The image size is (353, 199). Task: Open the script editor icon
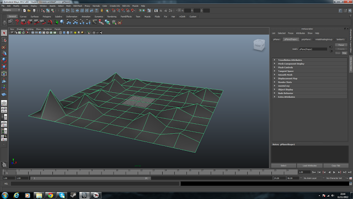point(351,184)
